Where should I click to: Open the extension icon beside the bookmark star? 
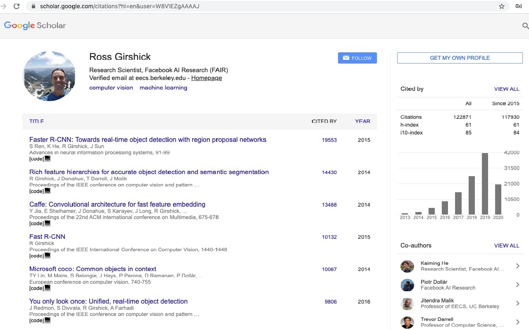tap(518, 6)
